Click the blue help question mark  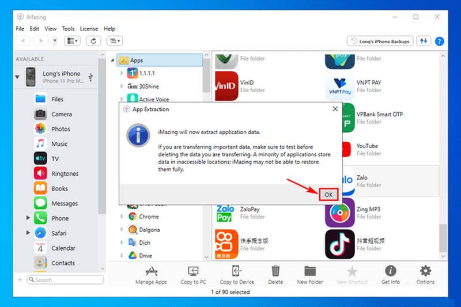point(439,41)
